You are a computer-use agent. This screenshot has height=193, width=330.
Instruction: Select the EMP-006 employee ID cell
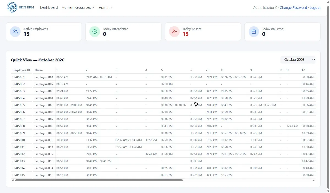19,112
